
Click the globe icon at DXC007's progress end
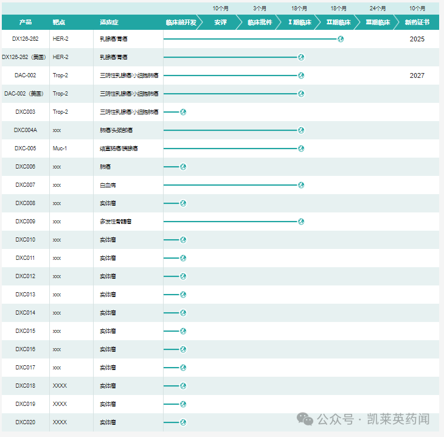pos(301,185)
